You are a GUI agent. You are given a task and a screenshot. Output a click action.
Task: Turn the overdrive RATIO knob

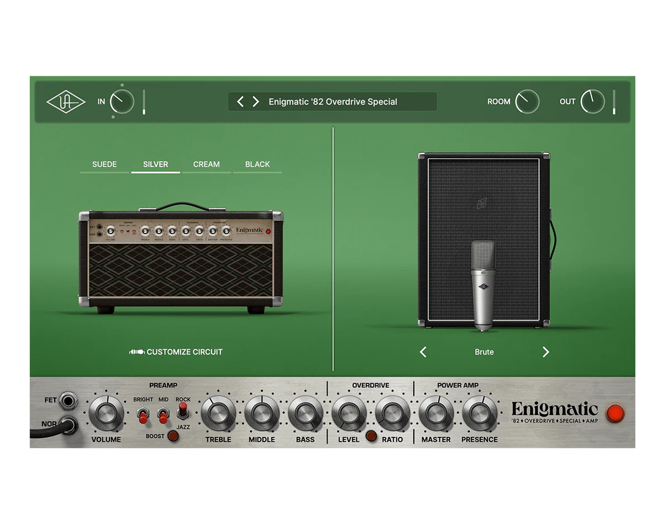(392, 414)
